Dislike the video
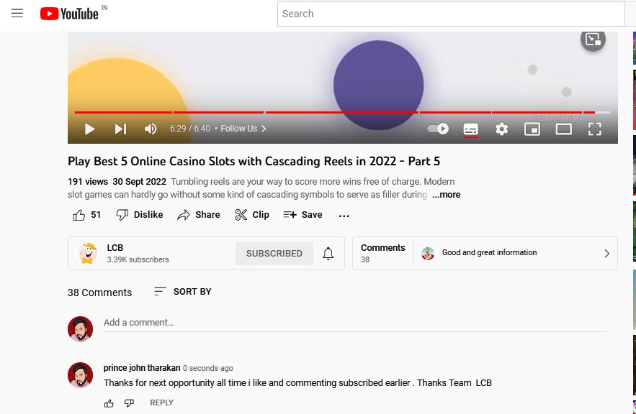 click(x=139, y=215)
